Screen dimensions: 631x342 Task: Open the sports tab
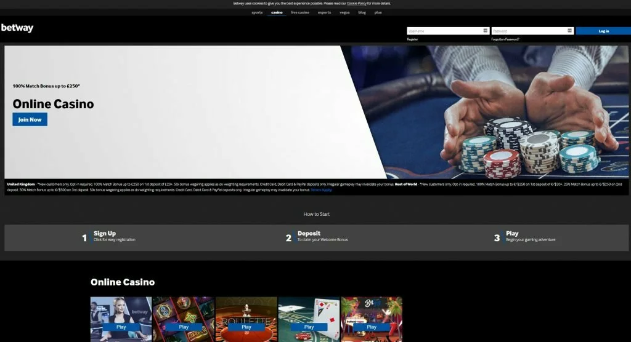257,12
